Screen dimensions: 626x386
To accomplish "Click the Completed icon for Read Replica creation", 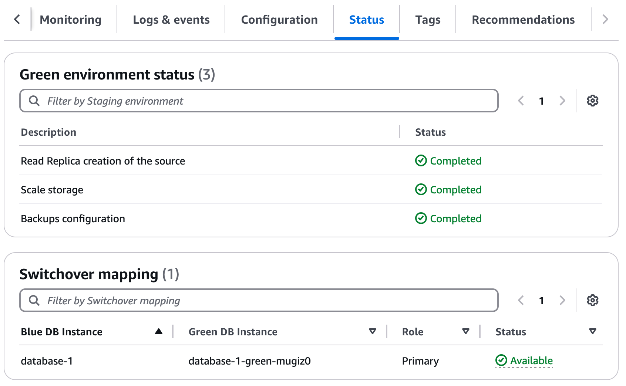I will point(421,161).
